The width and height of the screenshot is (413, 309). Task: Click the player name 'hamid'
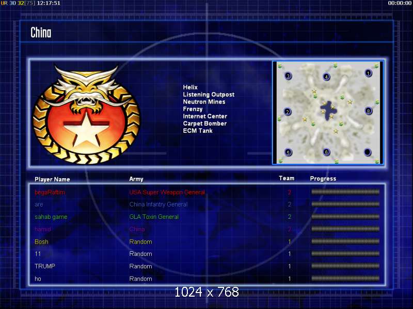click(x=43, y=229)
